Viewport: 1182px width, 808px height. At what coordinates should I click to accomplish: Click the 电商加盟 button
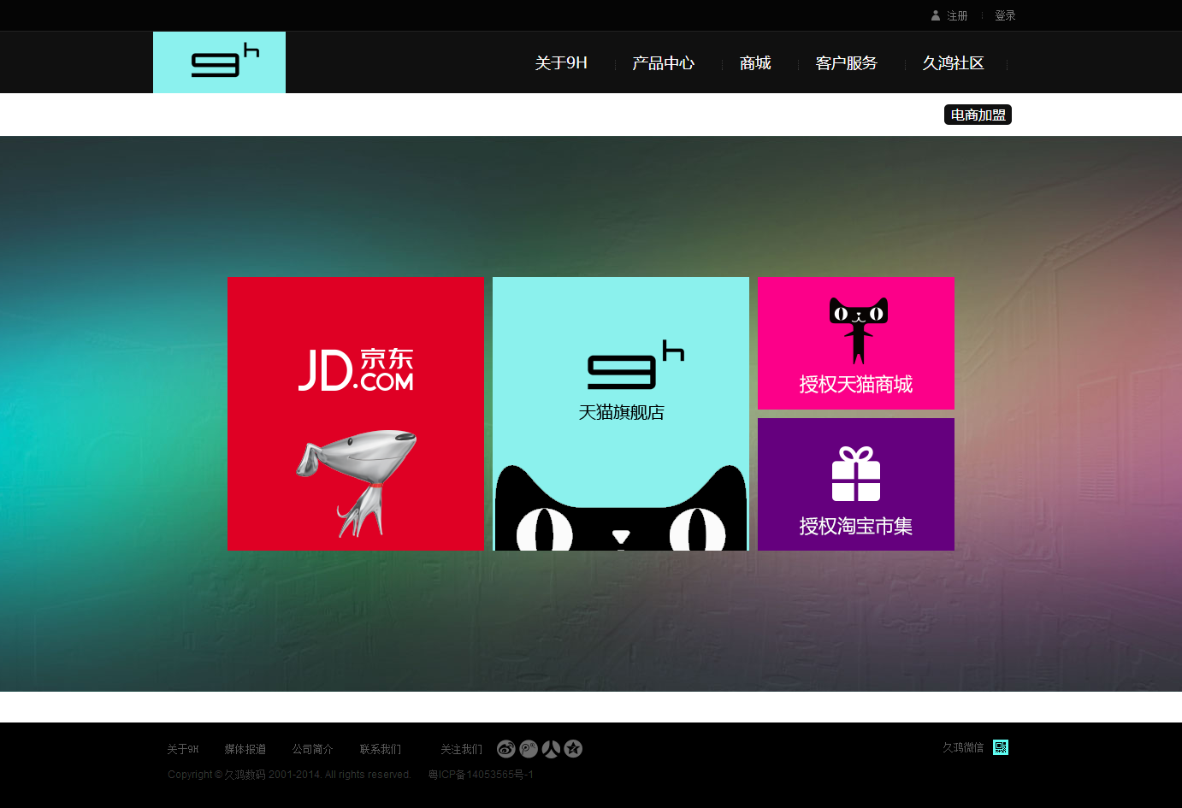[x=978, y=115]
